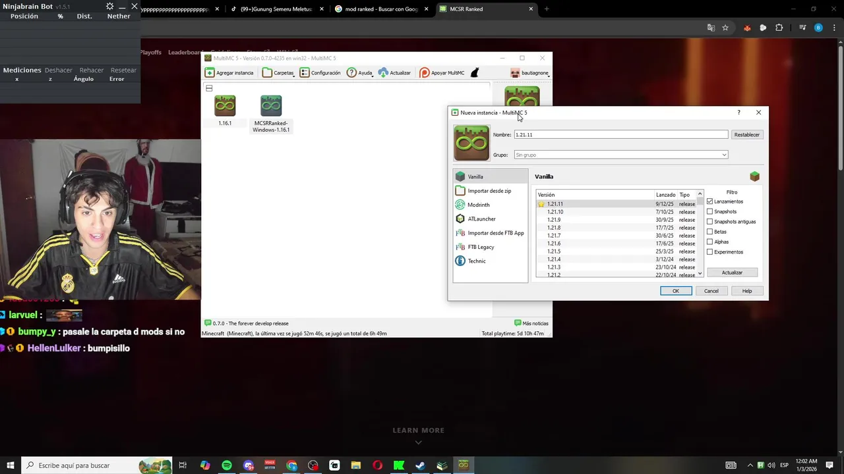Enable the Snapshots filter checkbox

(x=709, y=211)
